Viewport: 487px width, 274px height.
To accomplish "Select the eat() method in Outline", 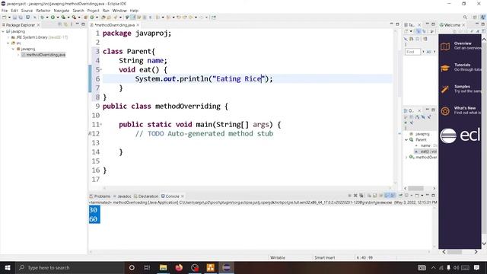I will [426, 151].
